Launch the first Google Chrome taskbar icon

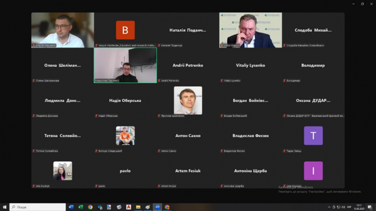click(x=90, y=207)
